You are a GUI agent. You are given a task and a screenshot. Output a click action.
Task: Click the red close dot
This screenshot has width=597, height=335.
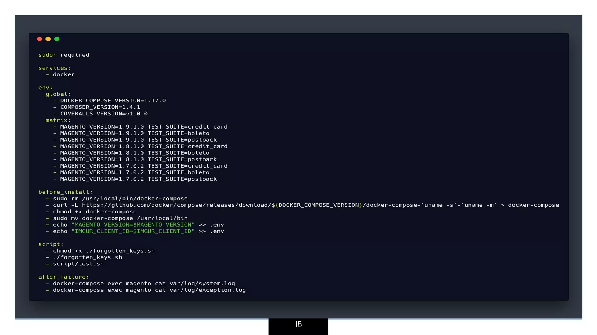pyautogui.click(x=40, y=39)
